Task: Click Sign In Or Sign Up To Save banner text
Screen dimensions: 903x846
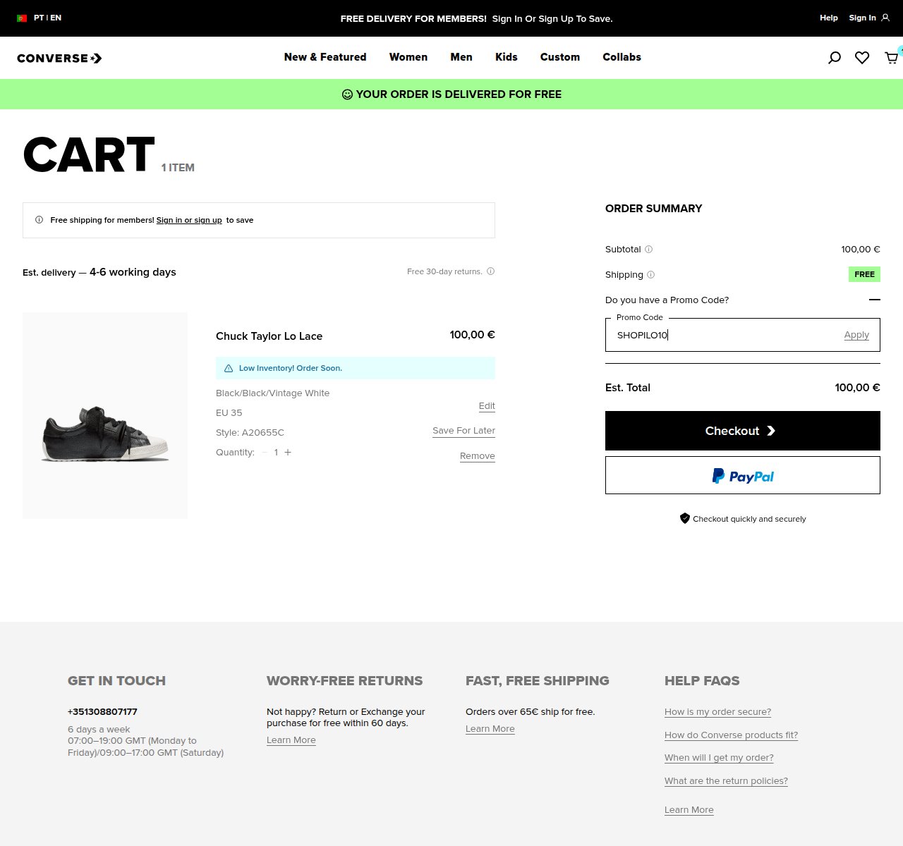Action: click(x=552, y=19)
